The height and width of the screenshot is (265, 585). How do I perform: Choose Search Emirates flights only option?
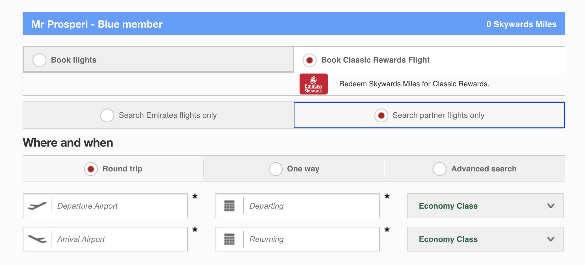[107, 115]
